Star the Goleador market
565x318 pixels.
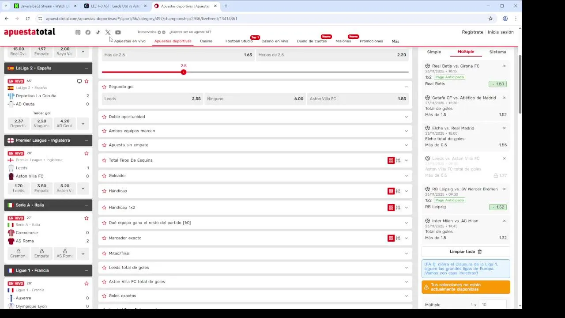104,176
